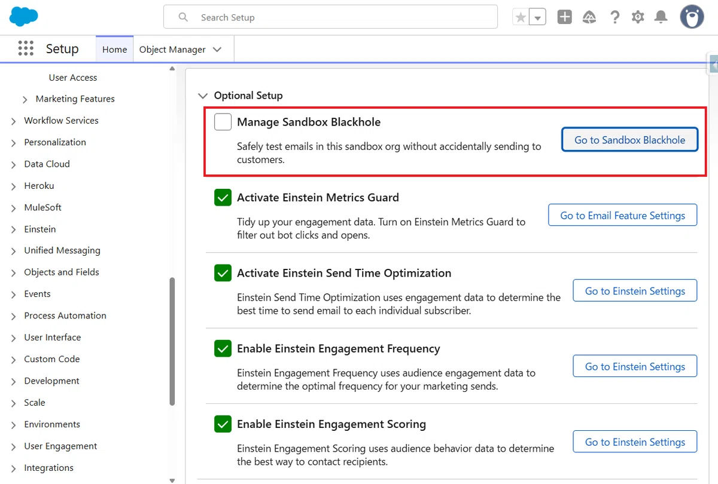Expand Workflow Services chevron
The width and height of the screenshot is (718, 484).
pos(14,121)
